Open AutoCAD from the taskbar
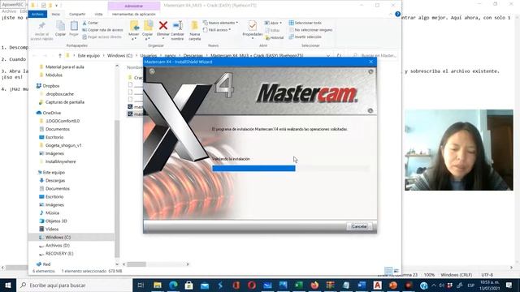 pos(377,285)
